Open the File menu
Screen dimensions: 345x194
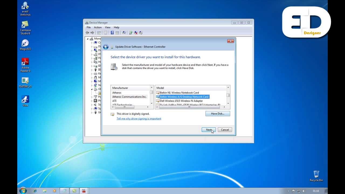pyautogui.click(x=88, y=27)
